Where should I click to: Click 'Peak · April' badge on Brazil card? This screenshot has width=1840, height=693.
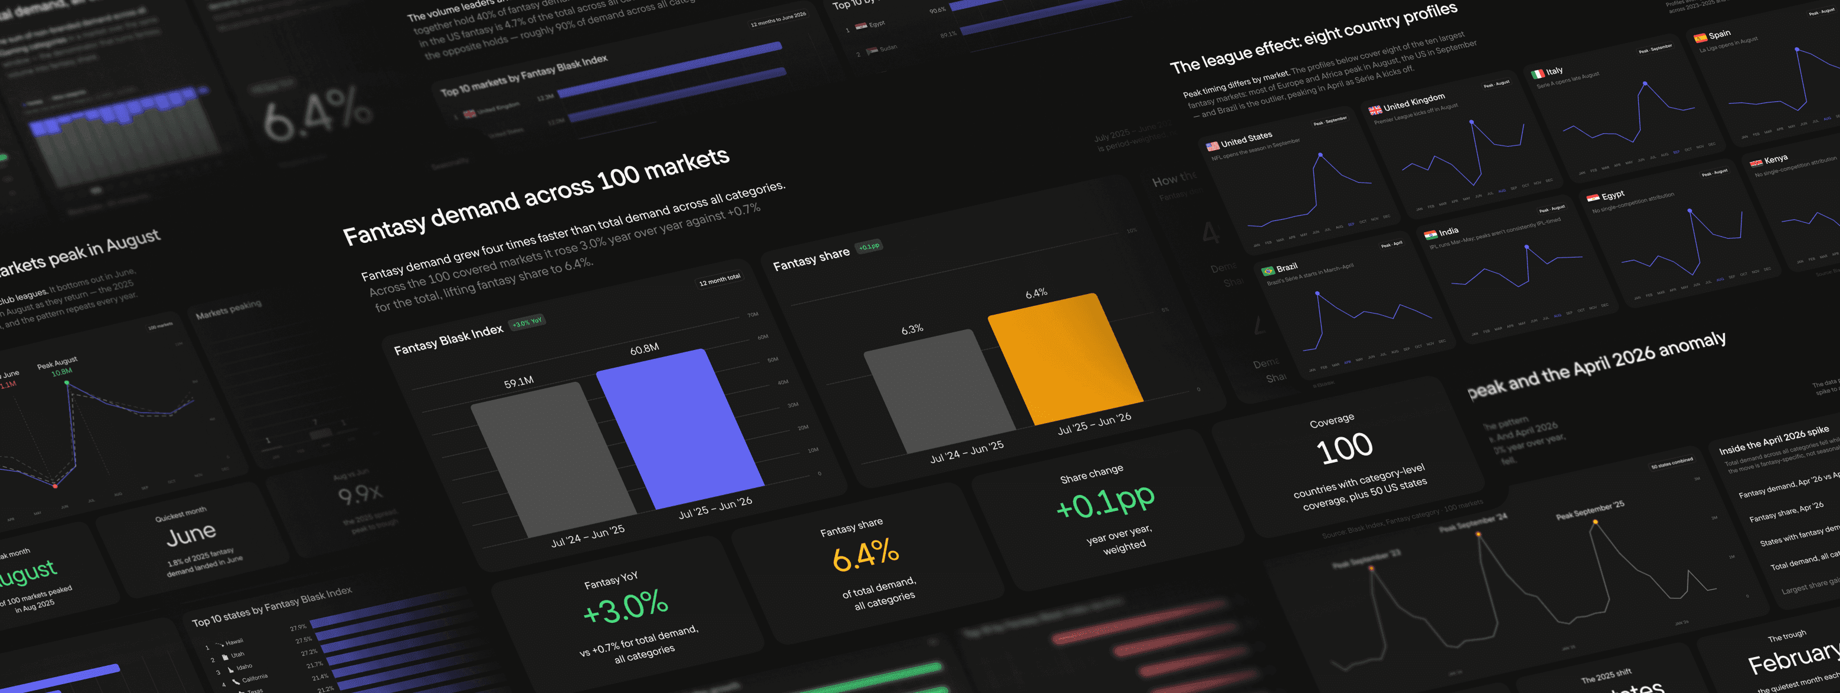point(1391,245)
